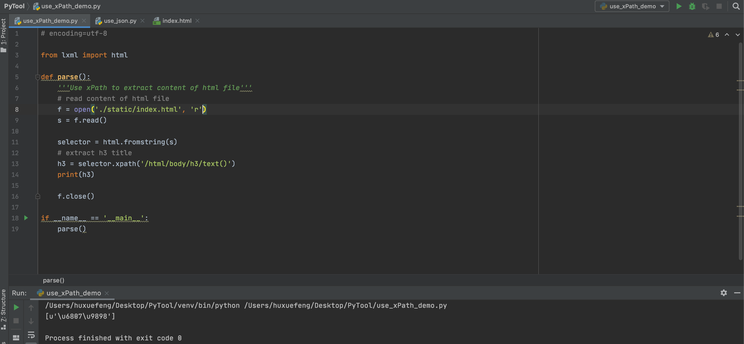Click the run gutter arrow on line 18
The height and width of the screenshot is (344, 744).
[26, 218]
